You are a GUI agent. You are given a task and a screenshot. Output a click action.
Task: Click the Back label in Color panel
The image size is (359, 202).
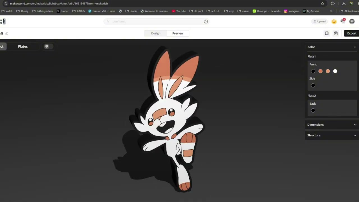312,104
